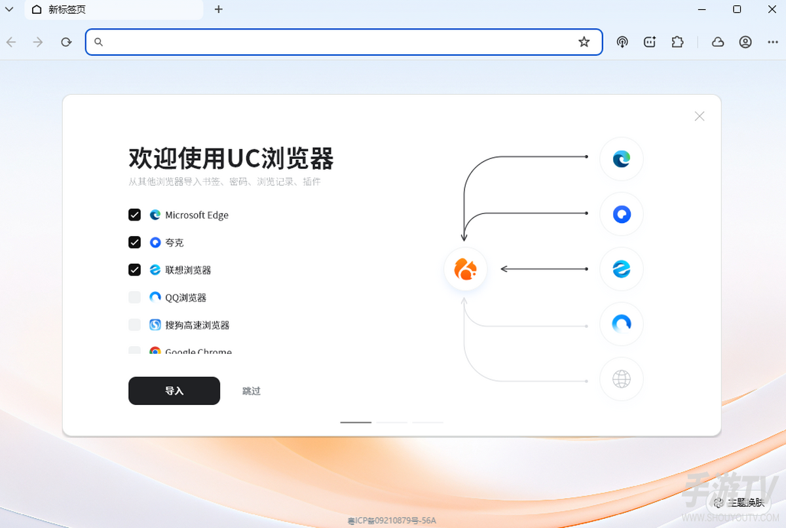Click the 欢迎使用UC浏览器 heading
This screenshot has width=786, height=528.
[231, 159]
